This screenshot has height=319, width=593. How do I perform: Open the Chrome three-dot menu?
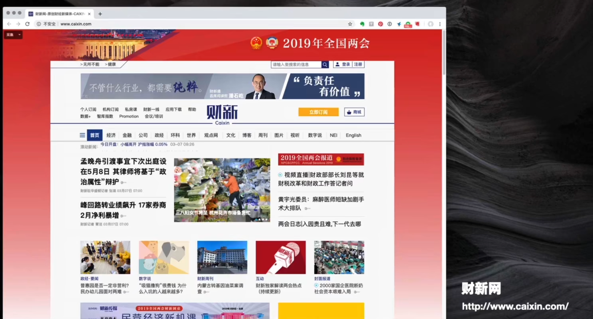click(440, 24)
